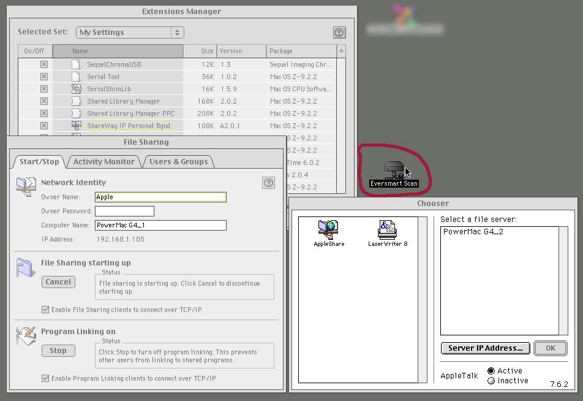Select ShareWay IP Personal Bgnd name
Image resolution: width=583 pixels, height=401 pixels.
click(x=128, y=126)
